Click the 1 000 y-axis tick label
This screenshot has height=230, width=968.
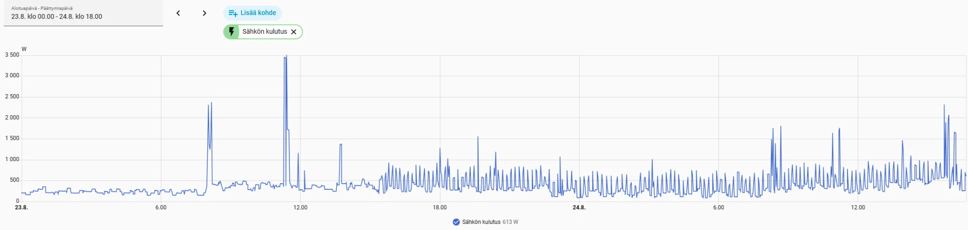tap(12, 159)
